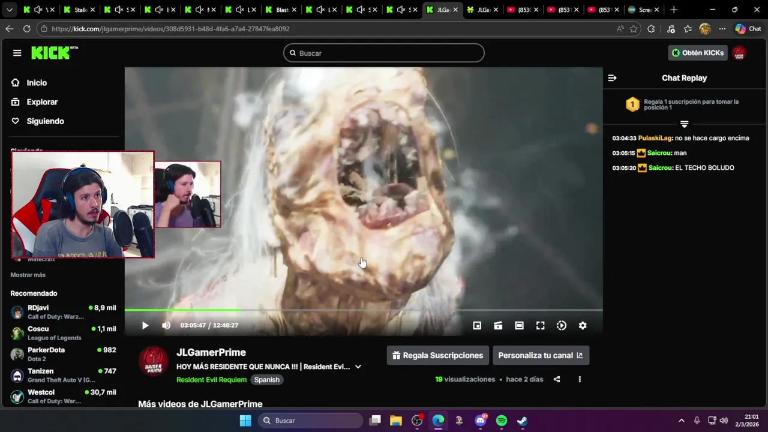Click the JLGamerPrime channel avatar
Image resolution: width=768 pixels, height=432 pixels.
pyautogui.click(x=154, y=361)
